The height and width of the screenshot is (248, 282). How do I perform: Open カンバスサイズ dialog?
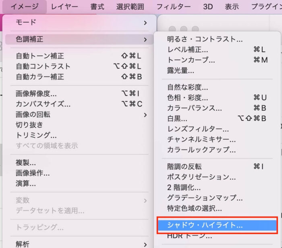coord(79,104)
